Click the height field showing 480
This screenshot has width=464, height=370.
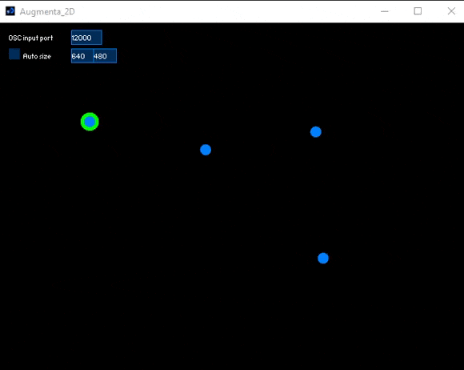105,56
